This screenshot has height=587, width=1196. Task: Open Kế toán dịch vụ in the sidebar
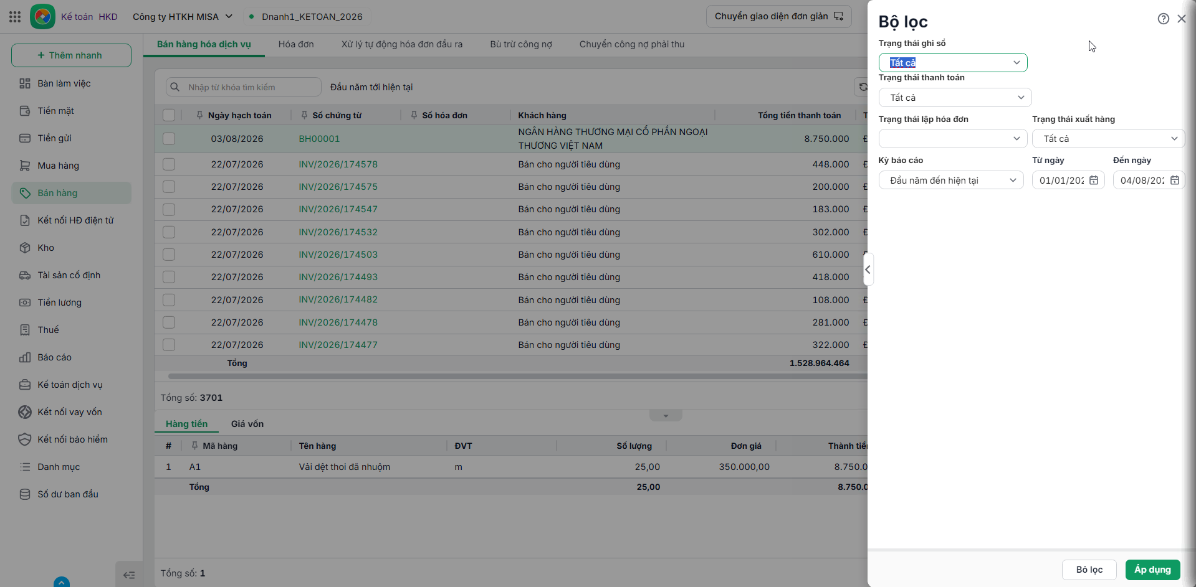tap(71, 385)
